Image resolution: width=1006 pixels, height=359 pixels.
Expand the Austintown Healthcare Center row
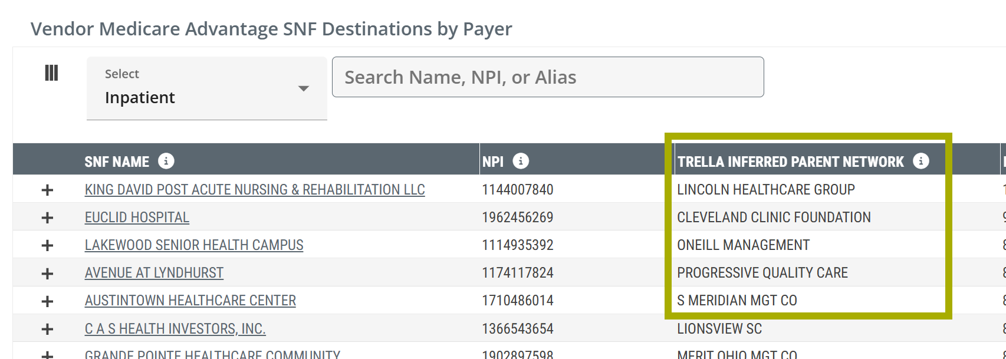tap(47, 301)
